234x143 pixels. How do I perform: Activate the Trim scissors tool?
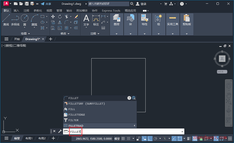click(66, 16)
